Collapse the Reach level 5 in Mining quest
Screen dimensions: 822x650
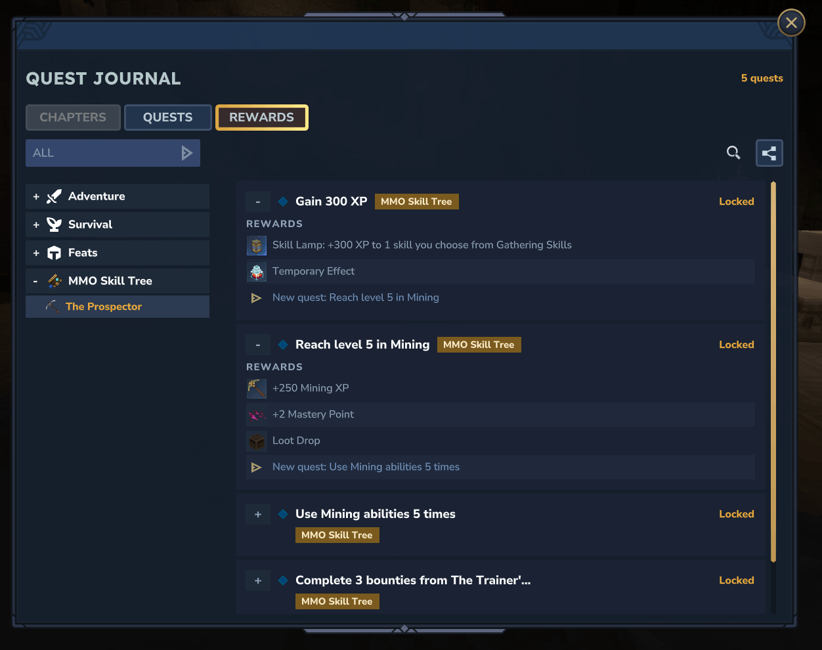coord(258,345)
